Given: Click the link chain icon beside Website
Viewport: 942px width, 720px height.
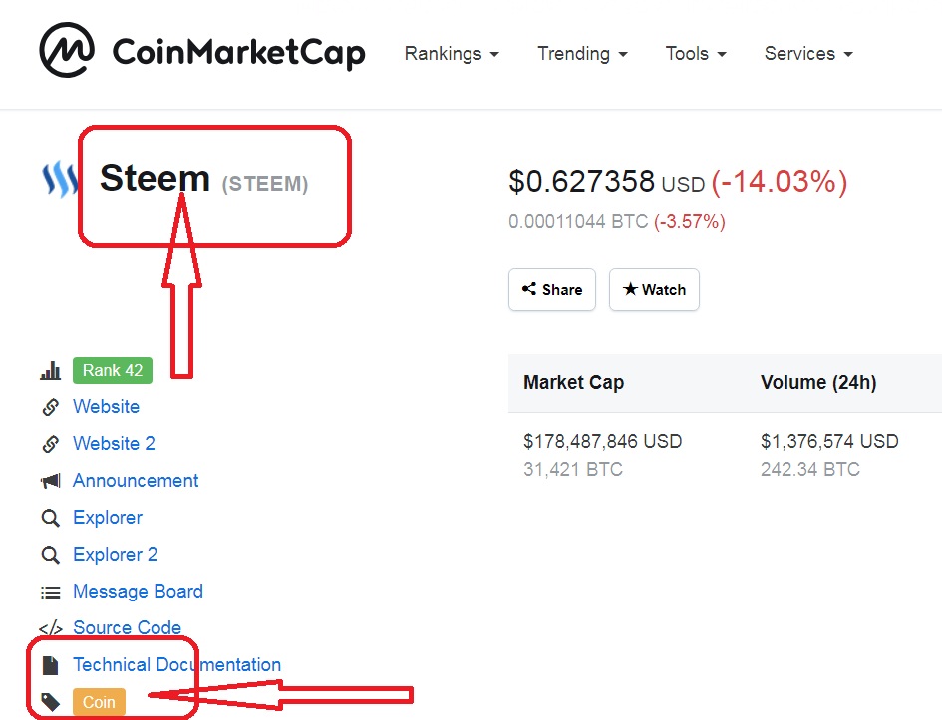Looking at the screenshot, I should click(x=51, y=407).
